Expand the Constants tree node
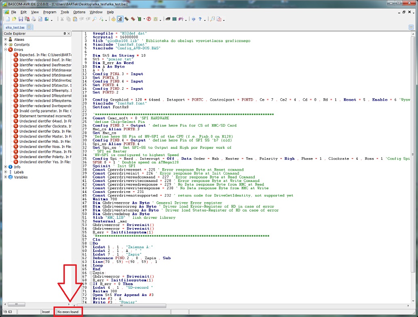 5,45
